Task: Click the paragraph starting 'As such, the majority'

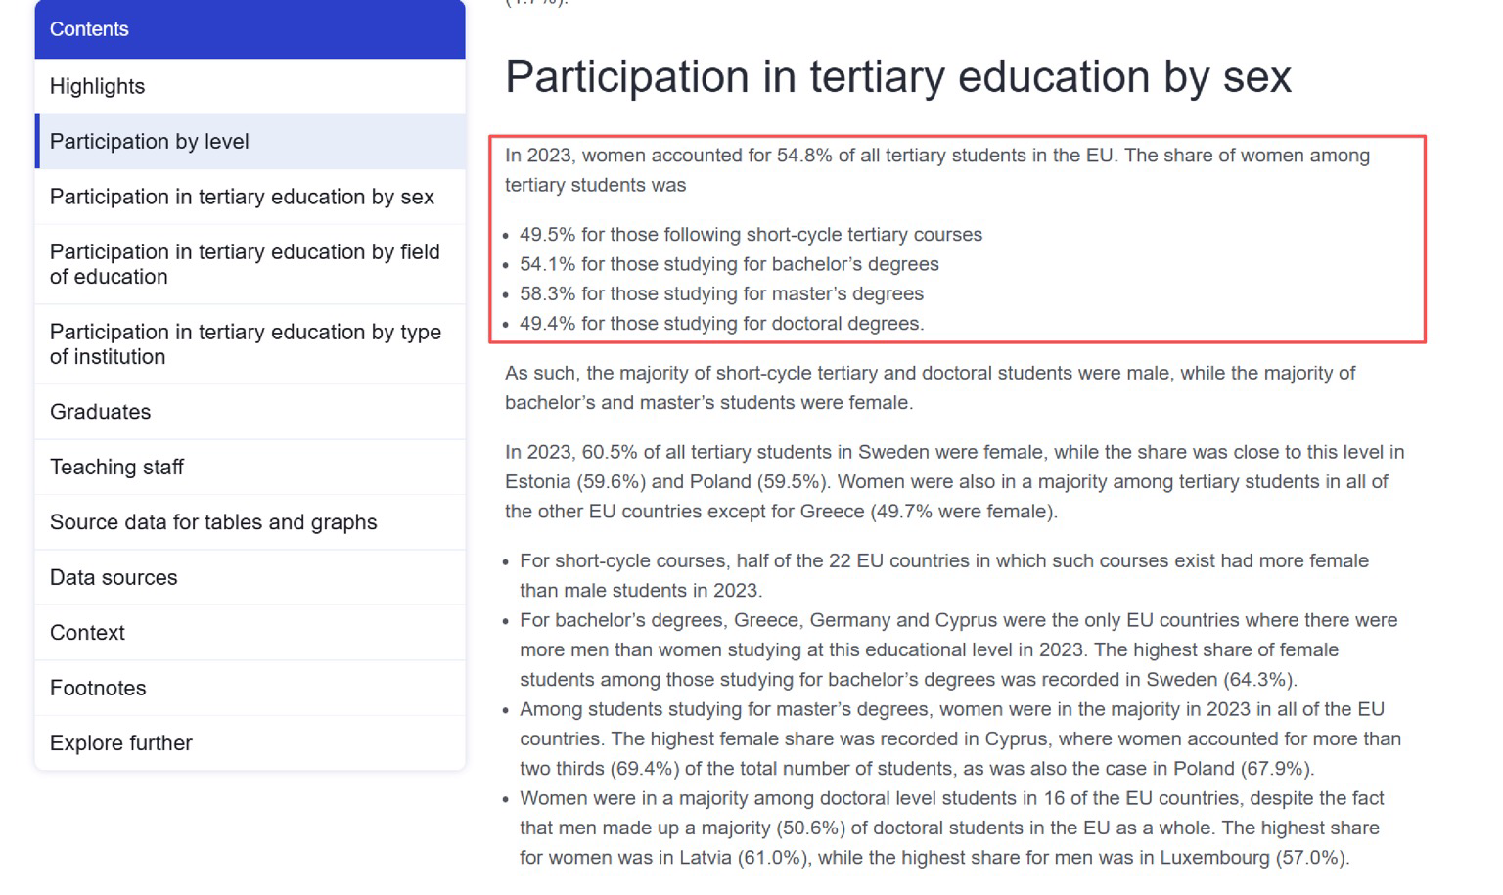Action: (x=930, y=387)
